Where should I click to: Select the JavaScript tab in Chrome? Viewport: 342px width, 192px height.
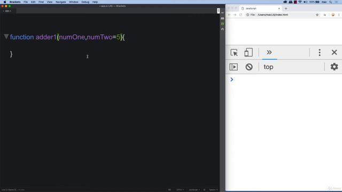(x=261, y=9)
